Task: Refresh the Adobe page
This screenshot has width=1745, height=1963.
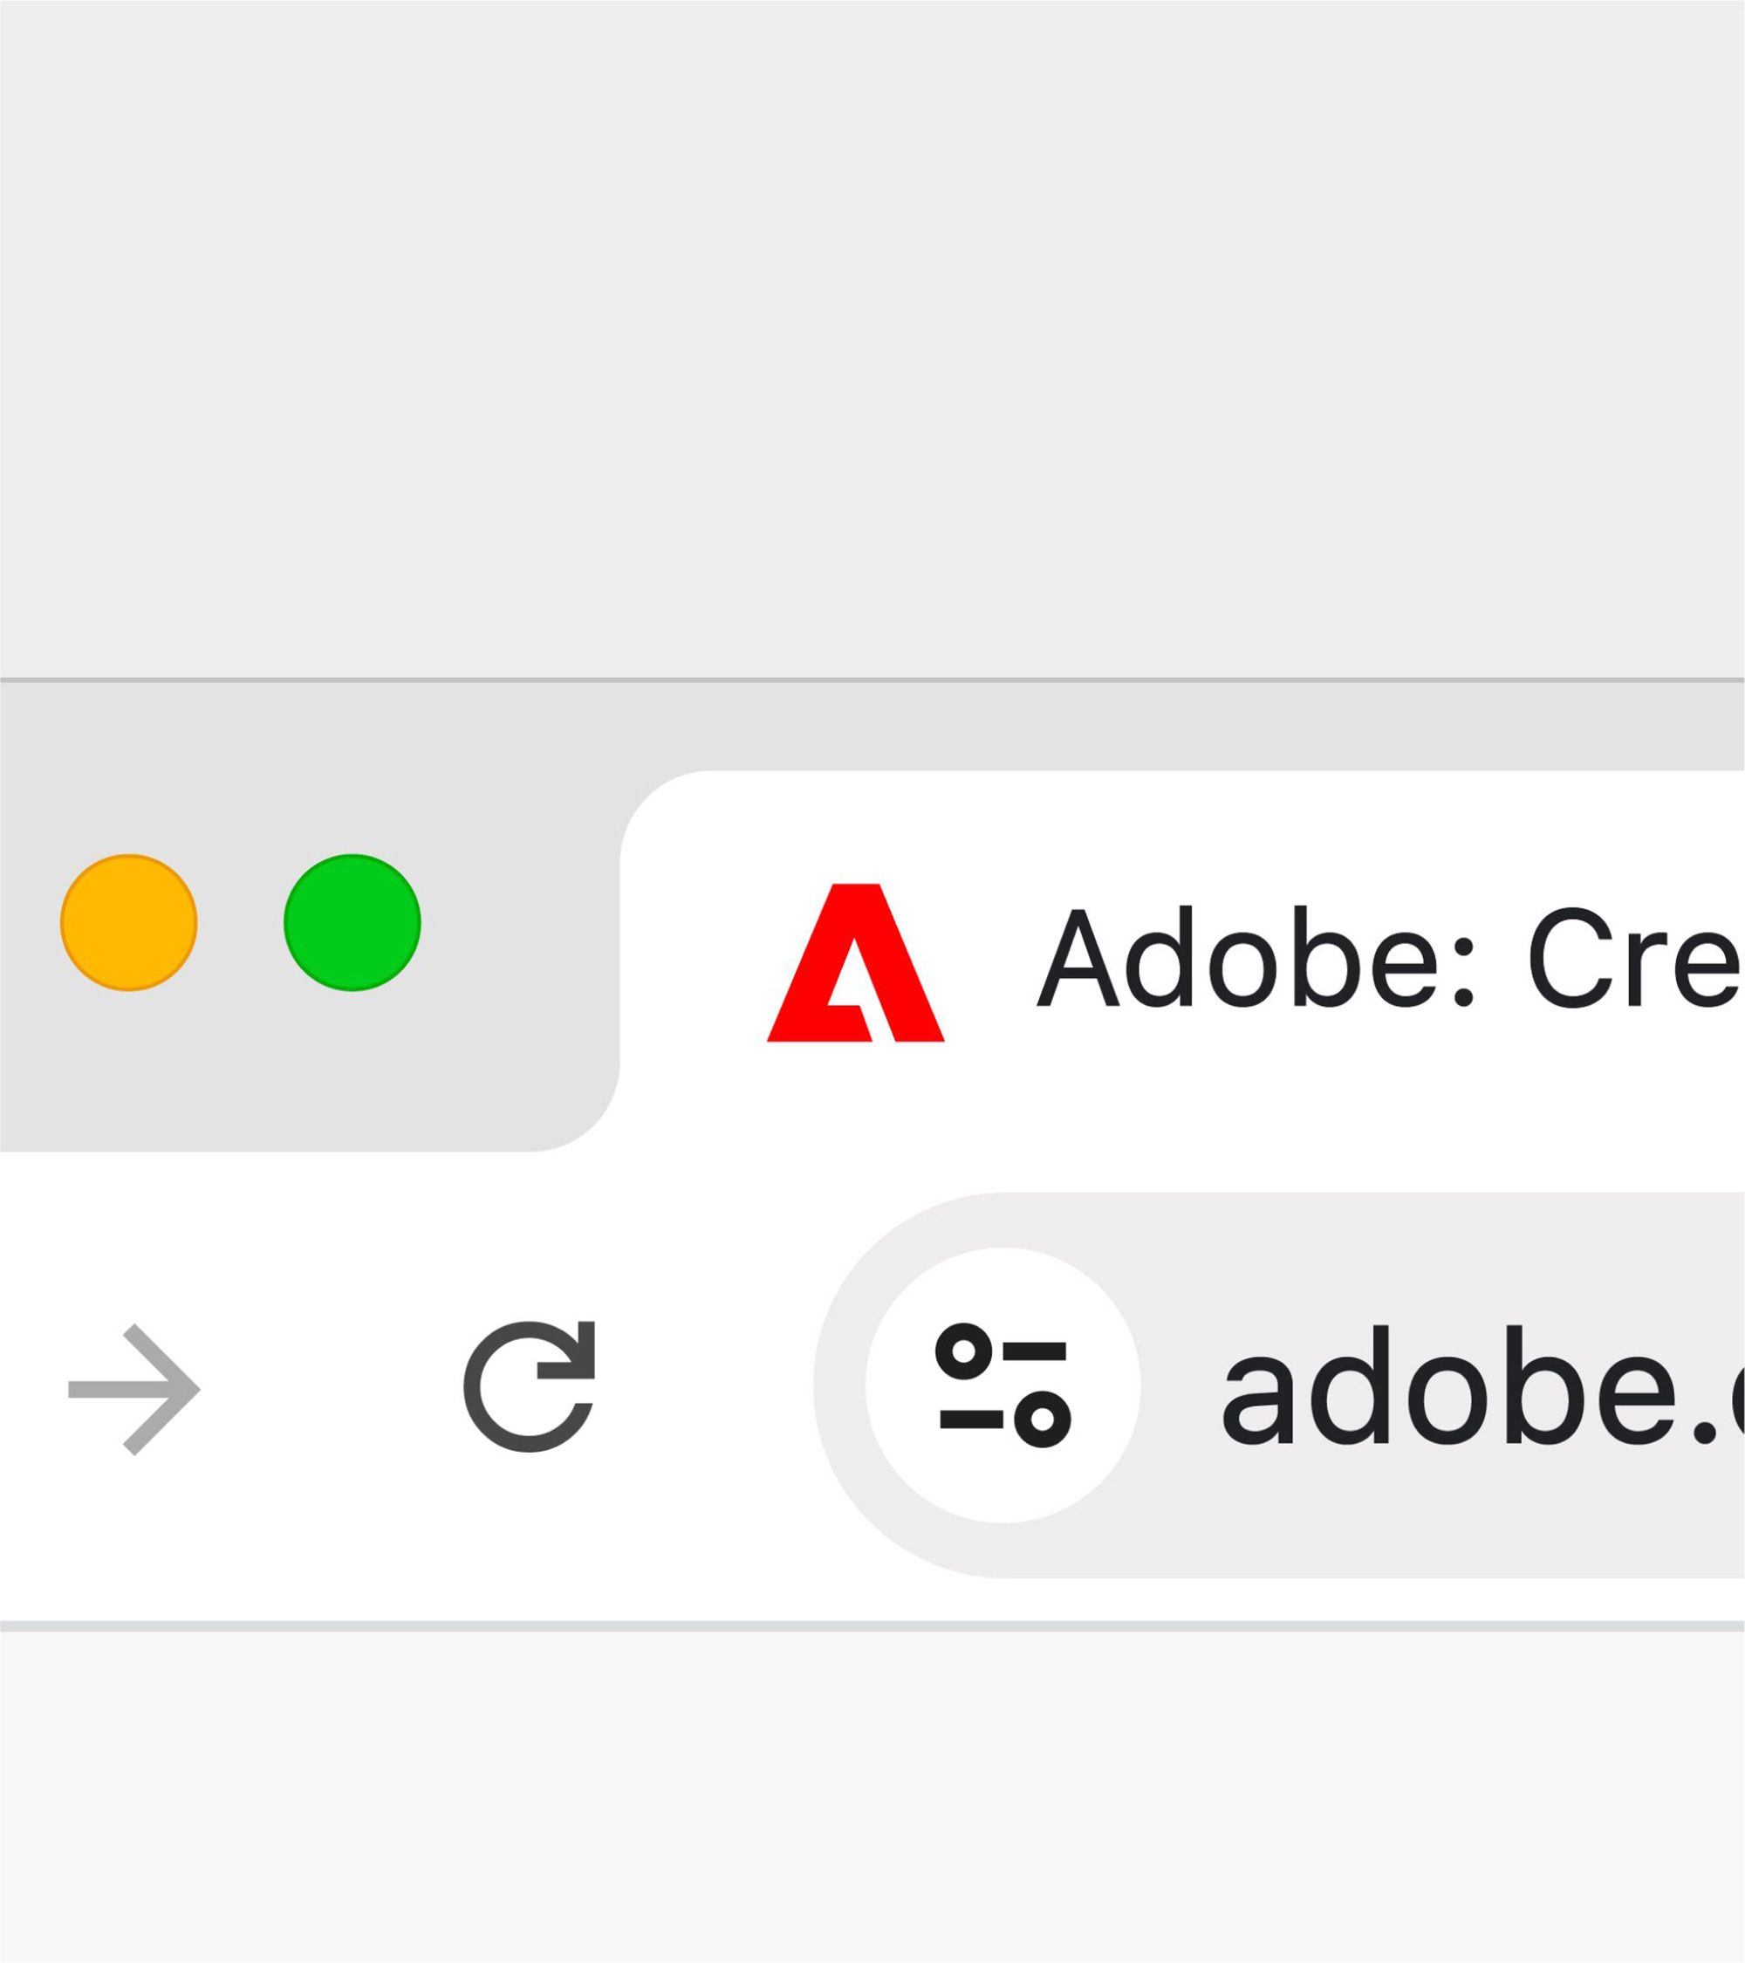Action: click(529, 1387)
